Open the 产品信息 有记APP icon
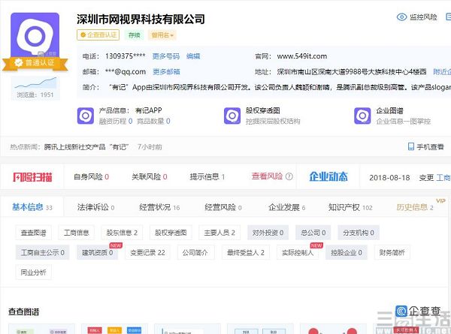Screen dimensions: 451x334 click(86, 116)
